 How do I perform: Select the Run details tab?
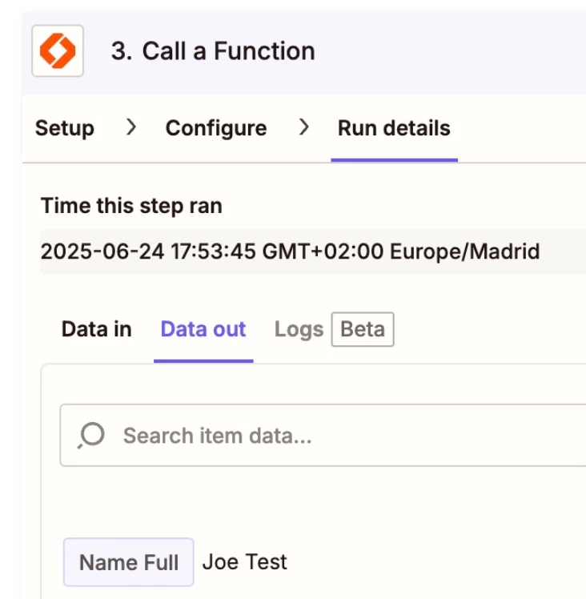coord(394,128)
